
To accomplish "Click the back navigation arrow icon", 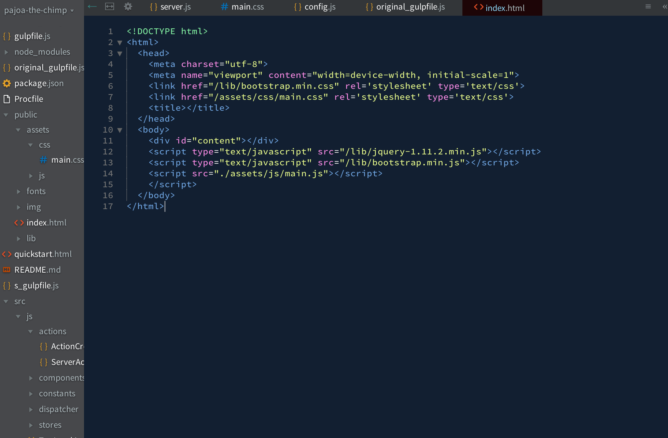I will coord(92,6).
